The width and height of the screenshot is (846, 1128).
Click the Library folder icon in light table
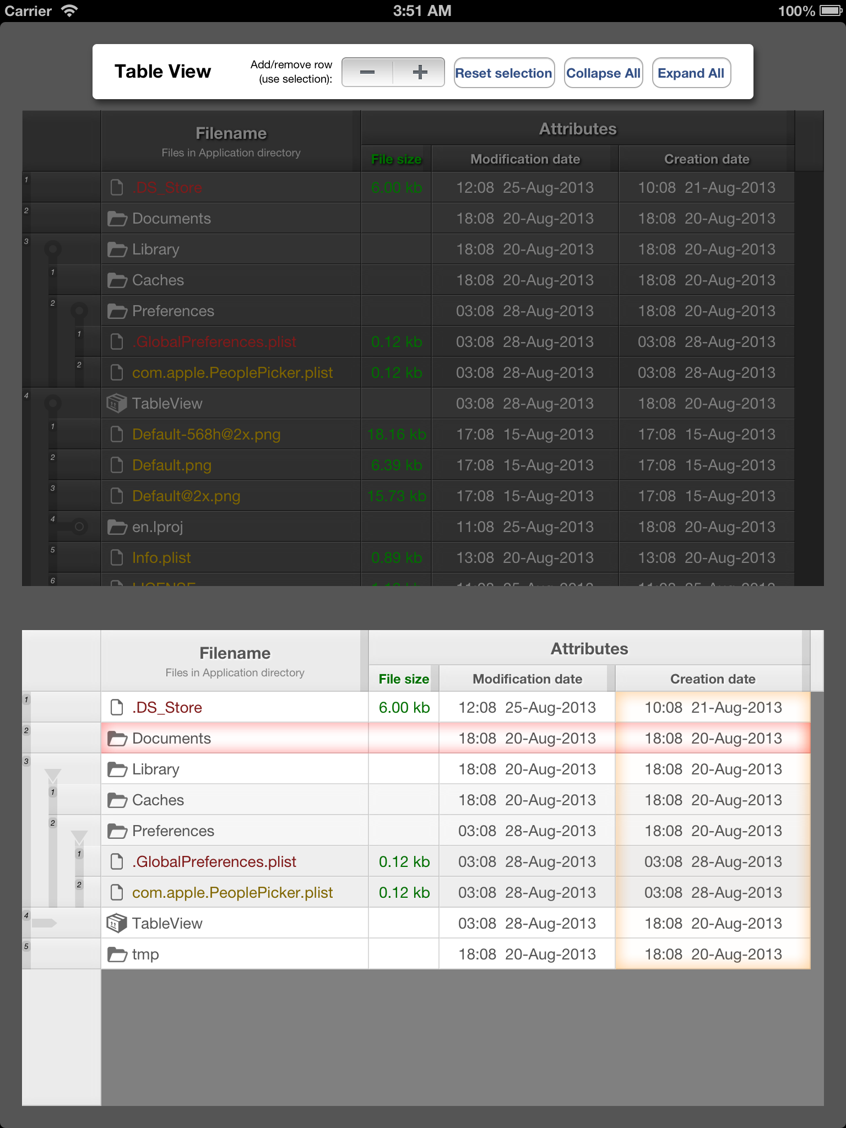point(117,769)
